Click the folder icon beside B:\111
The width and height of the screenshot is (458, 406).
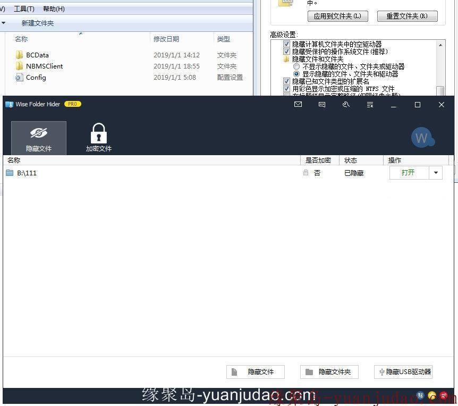pos(10,173)
